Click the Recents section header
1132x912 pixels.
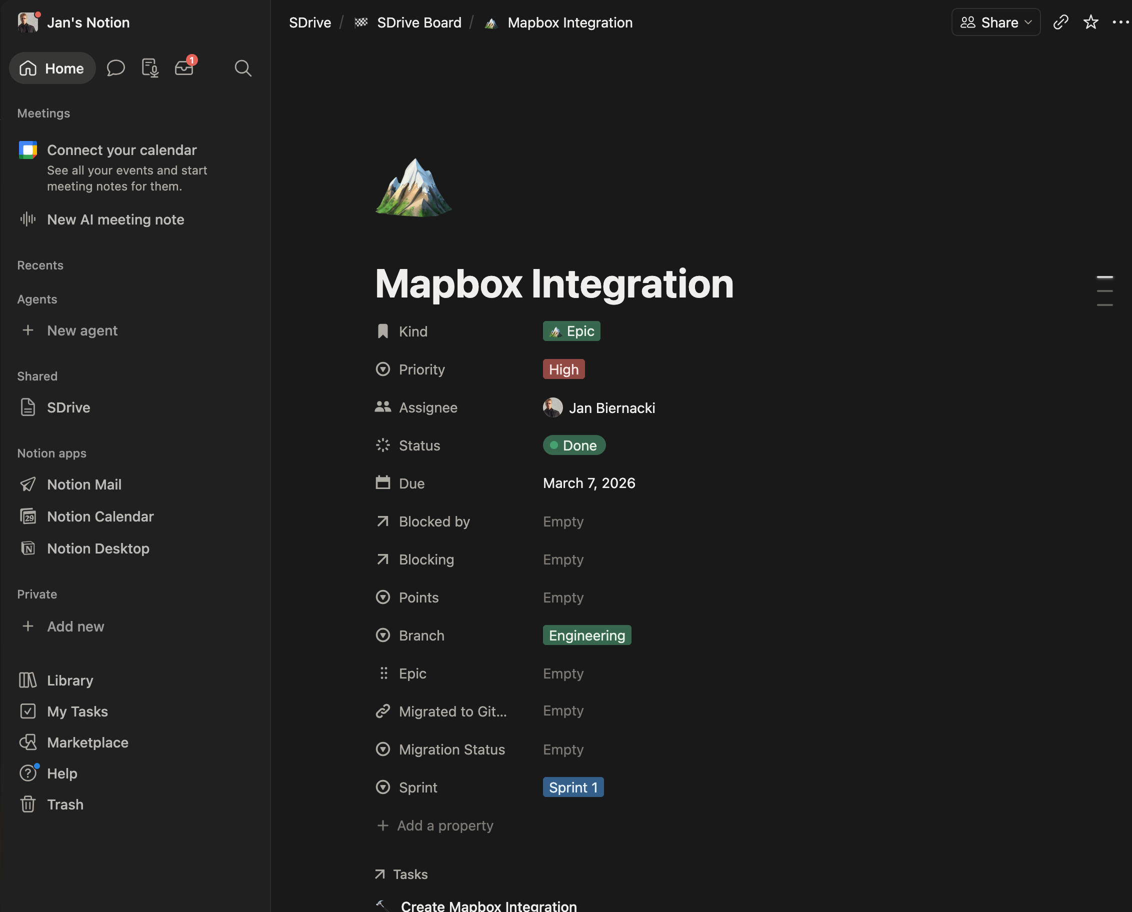click(x=40, y=265)
